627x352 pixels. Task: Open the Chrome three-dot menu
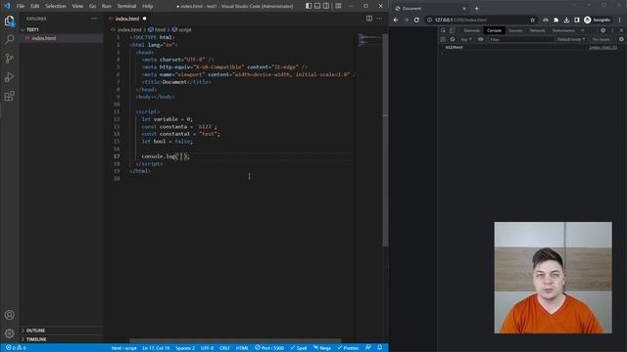(x=620, y=20)
